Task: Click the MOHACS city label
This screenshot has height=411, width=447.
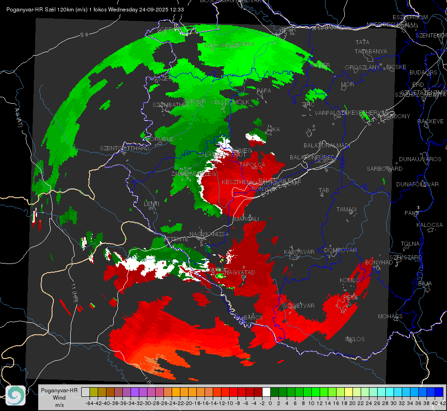Action: [x=390, y=316]
